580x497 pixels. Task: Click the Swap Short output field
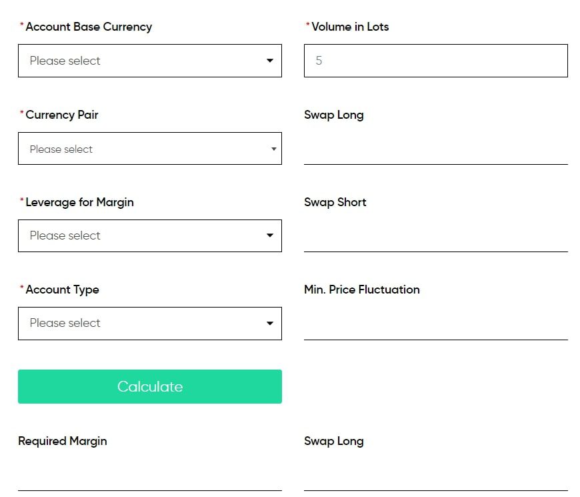[436, 235]
